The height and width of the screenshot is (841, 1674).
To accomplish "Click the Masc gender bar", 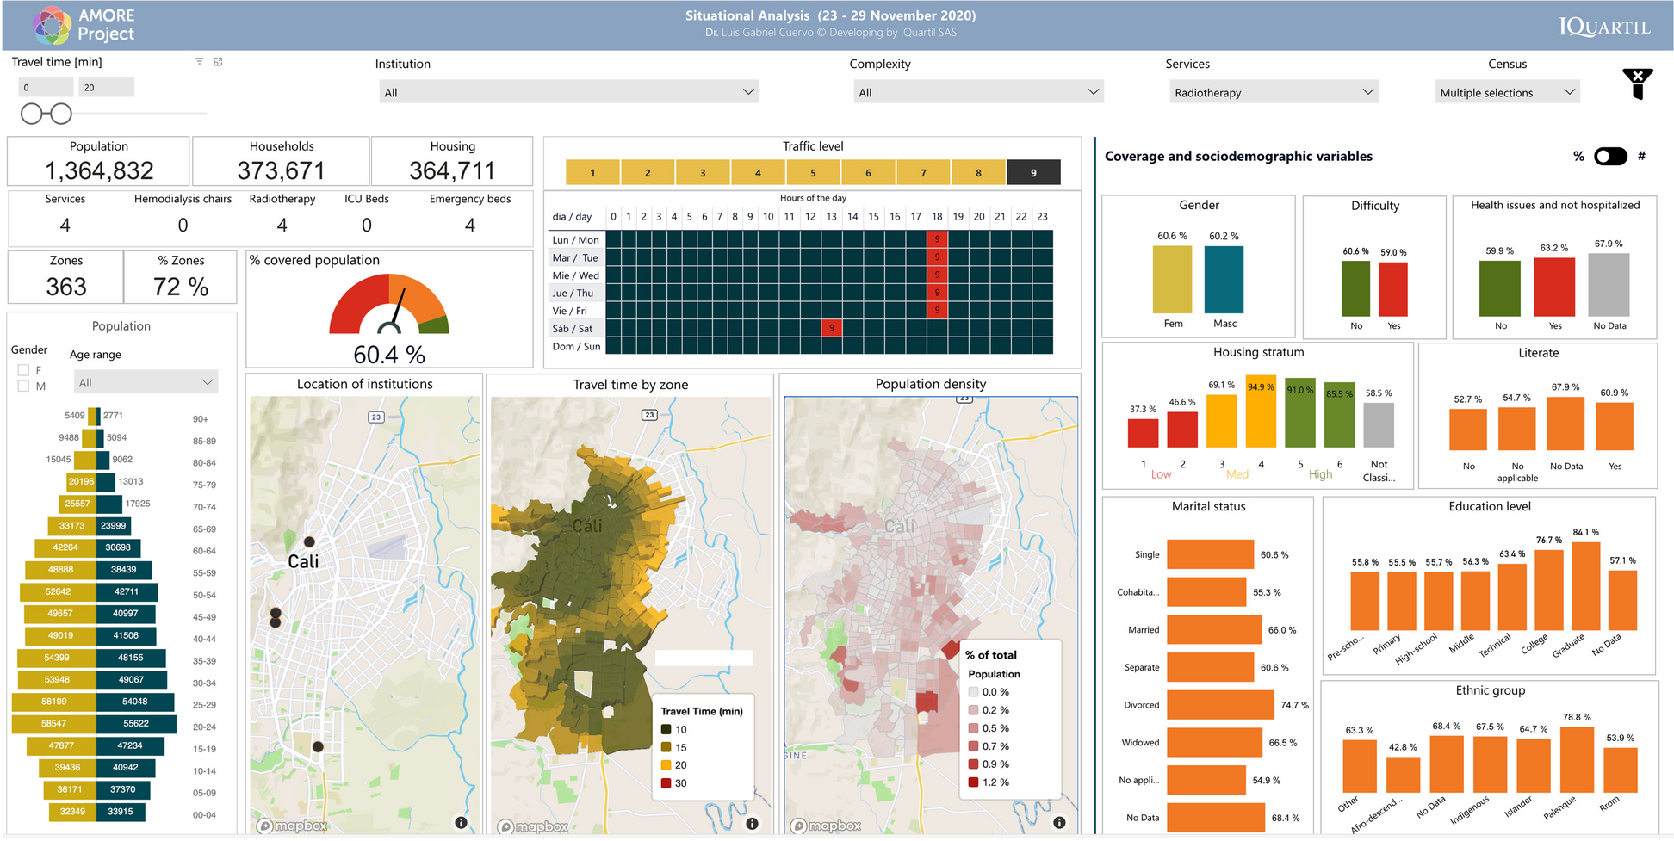I will 1224,280.
